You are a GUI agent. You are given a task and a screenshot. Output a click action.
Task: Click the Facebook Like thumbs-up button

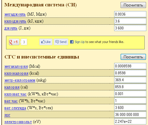click(x=46, y=42)
